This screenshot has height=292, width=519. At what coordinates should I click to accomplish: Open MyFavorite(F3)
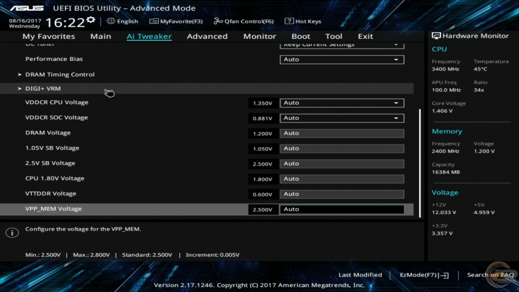[181, 21]
